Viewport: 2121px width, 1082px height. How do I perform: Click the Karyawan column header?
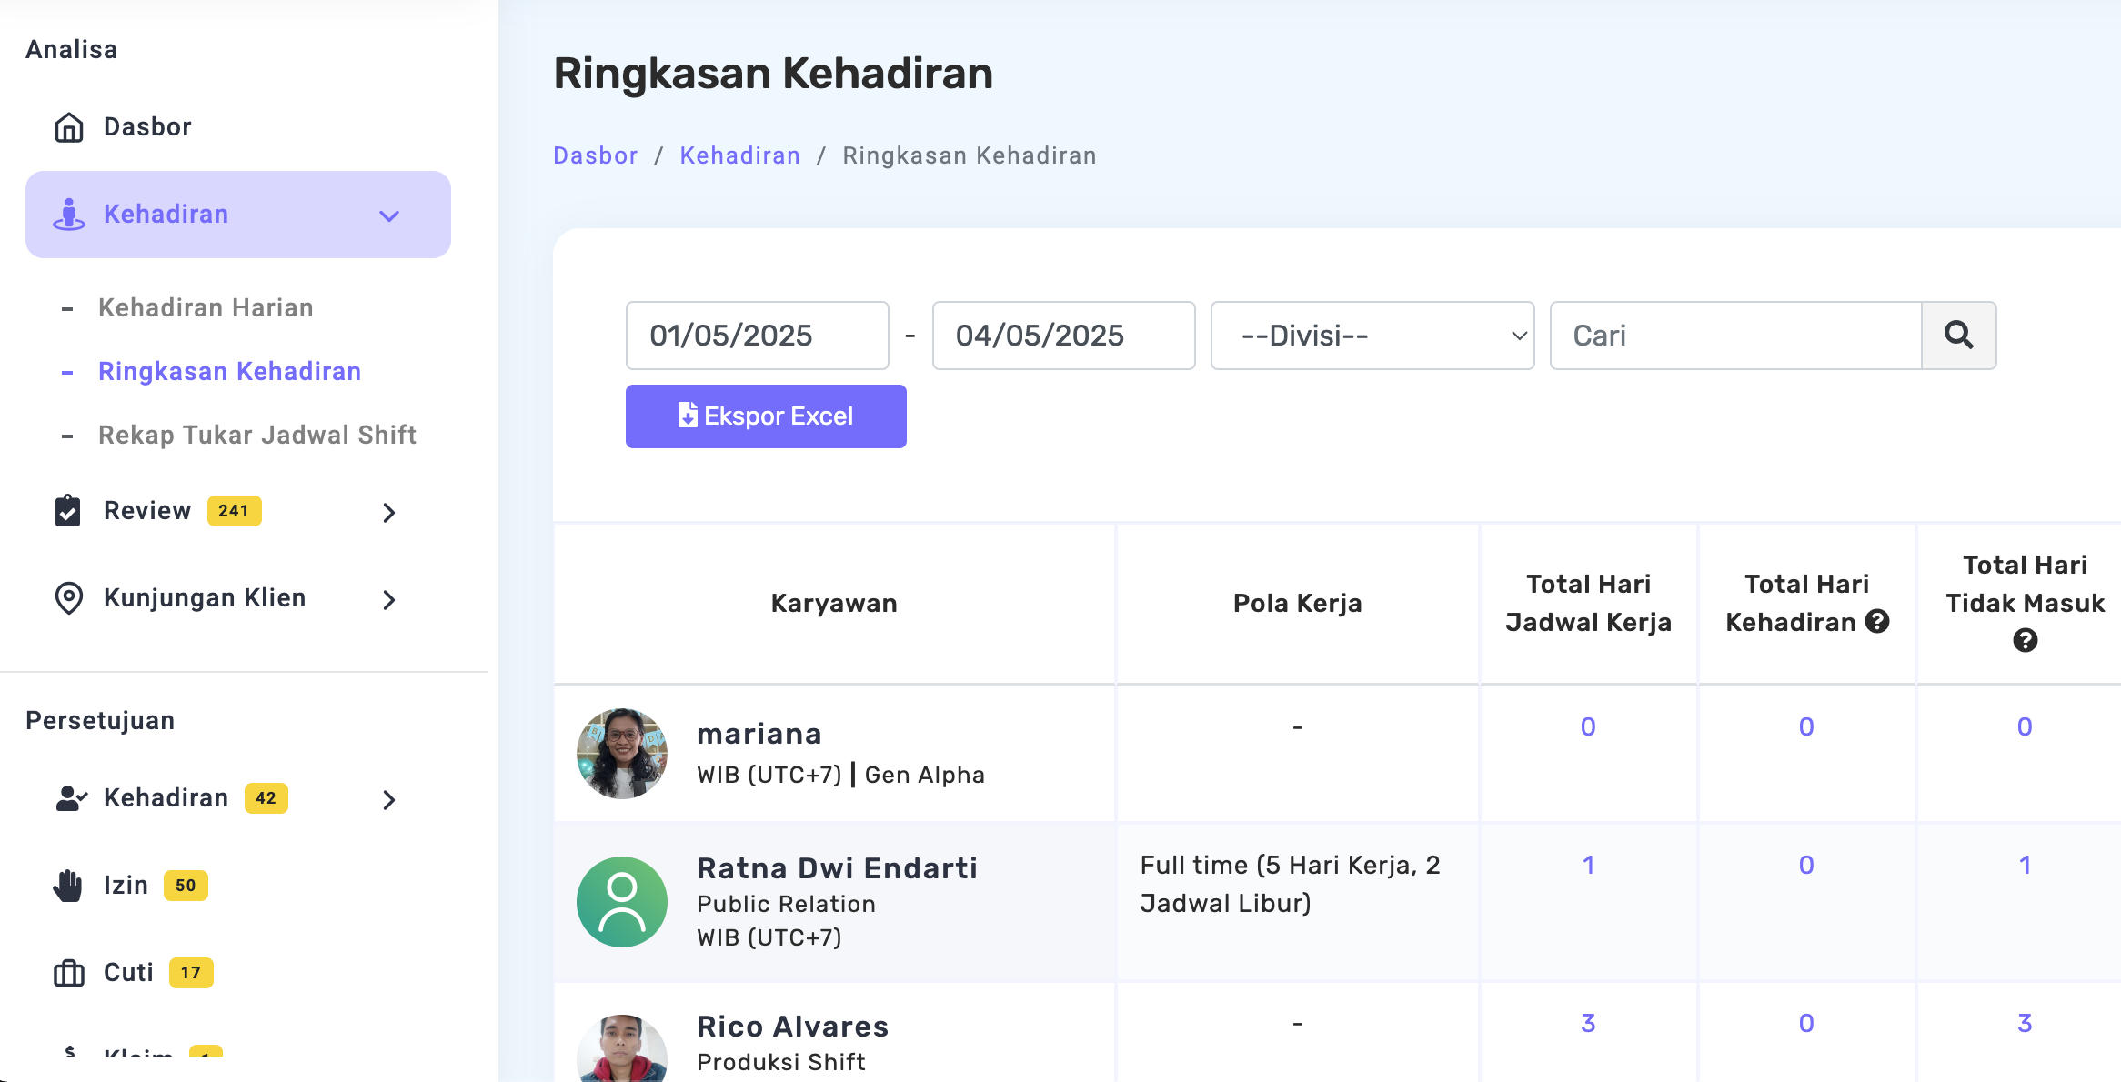[834, 604]
